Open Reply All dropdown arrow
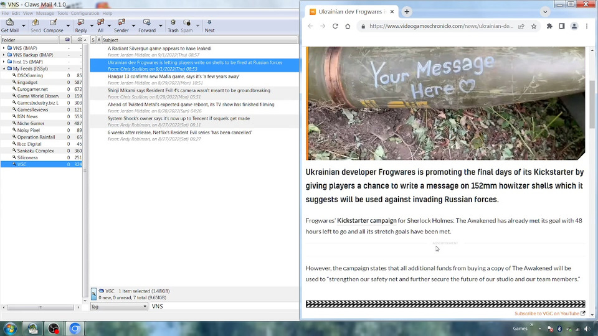Image resolution: width=598 pixels, height=336 pixels. point(109,26)
